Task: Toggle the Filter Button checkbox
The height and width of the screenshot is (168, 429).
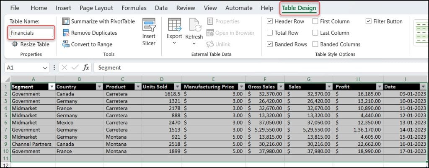Action: pos(369,21)
